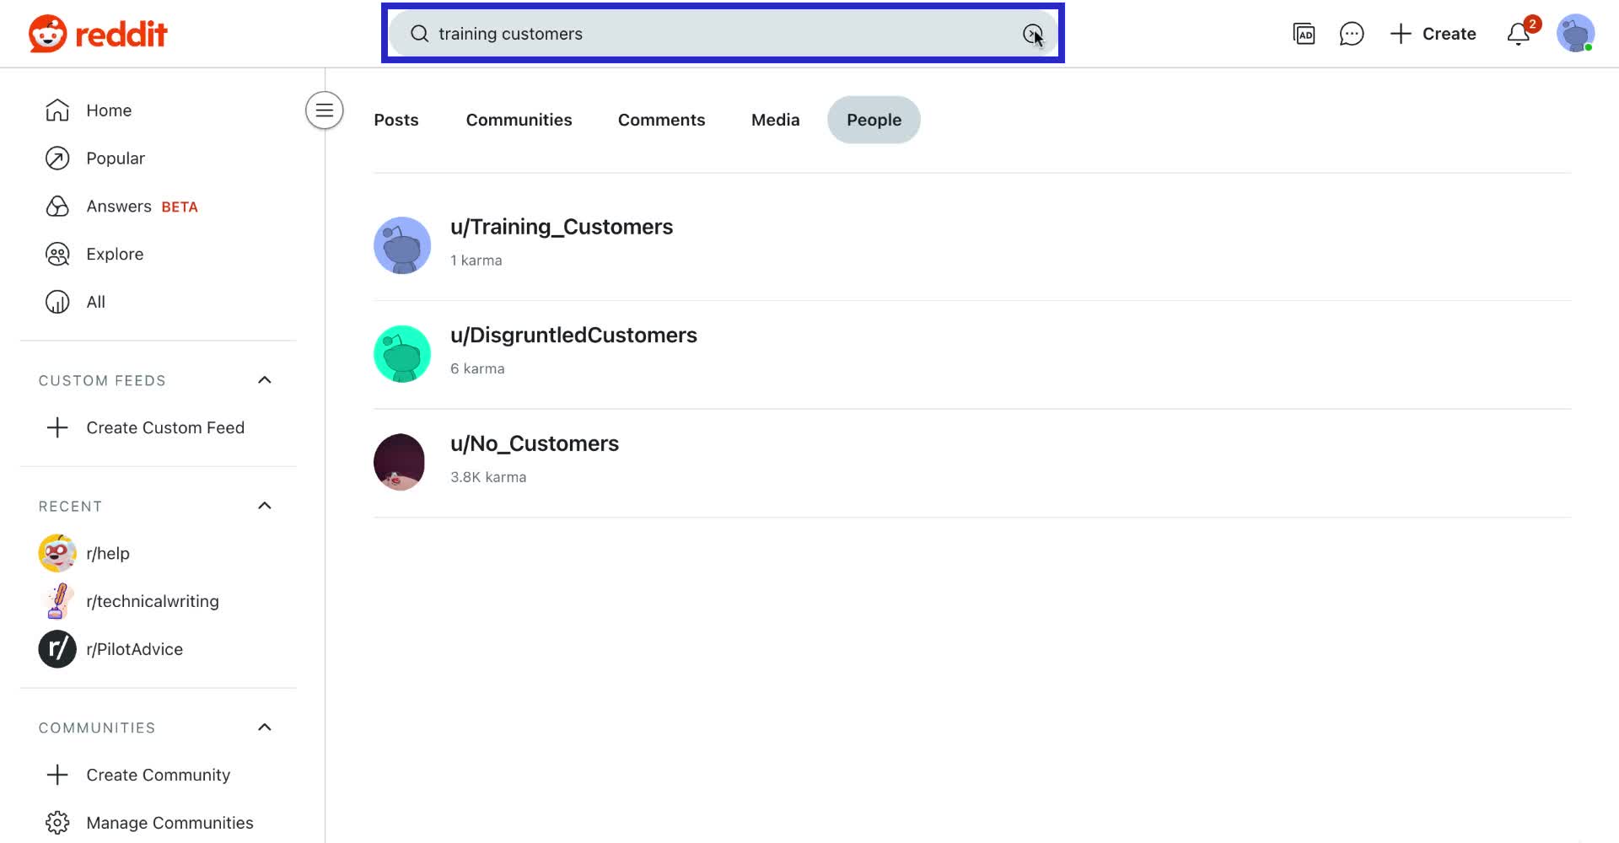The width and height of the screenshot is (1619, 843).
Task: Open the notifications bell
Action: pyautogui.click(x=1518, y=34)
